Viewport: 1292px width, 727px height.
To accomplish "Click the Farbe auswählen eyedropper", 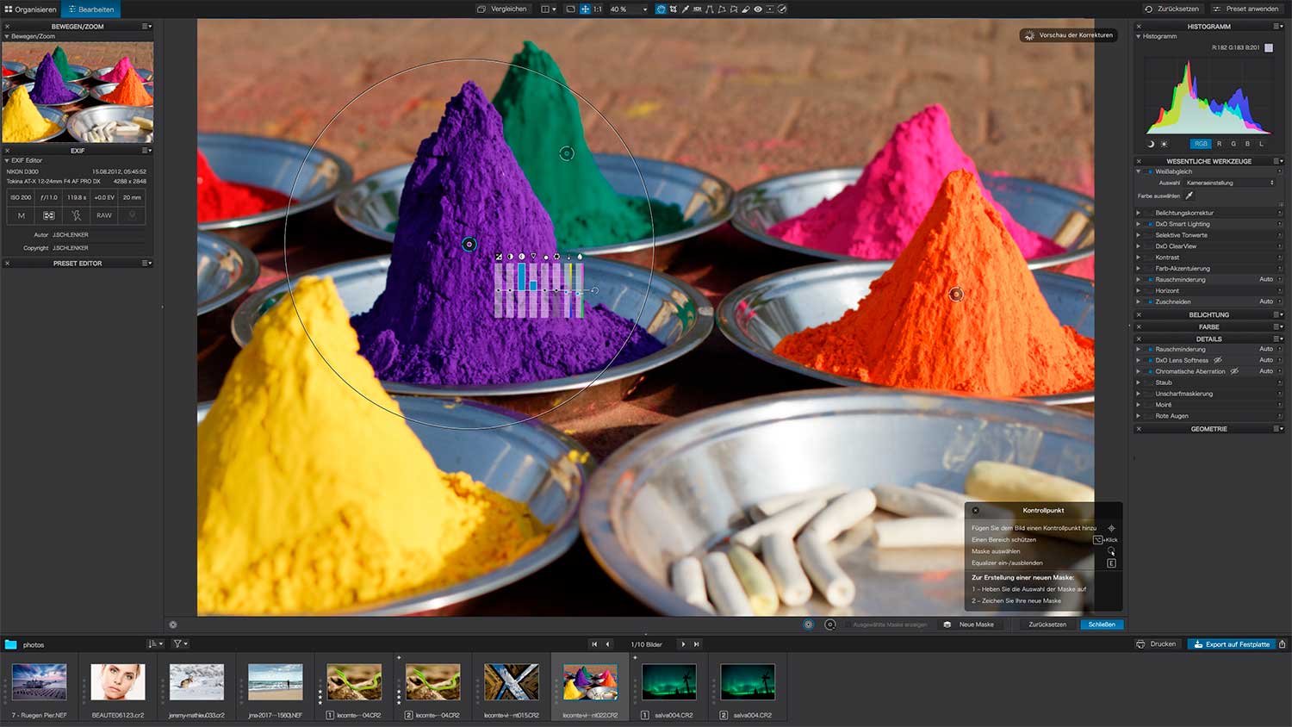I will (x=1190, y=196).
